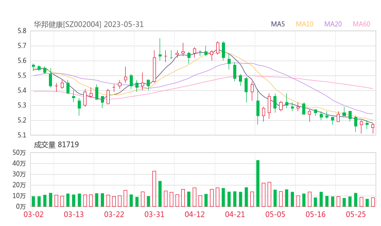The height and width of the screenshot is (226, 381).
Task: Click the first green candlestick at 03-02
Action: [x=33, y=67]
